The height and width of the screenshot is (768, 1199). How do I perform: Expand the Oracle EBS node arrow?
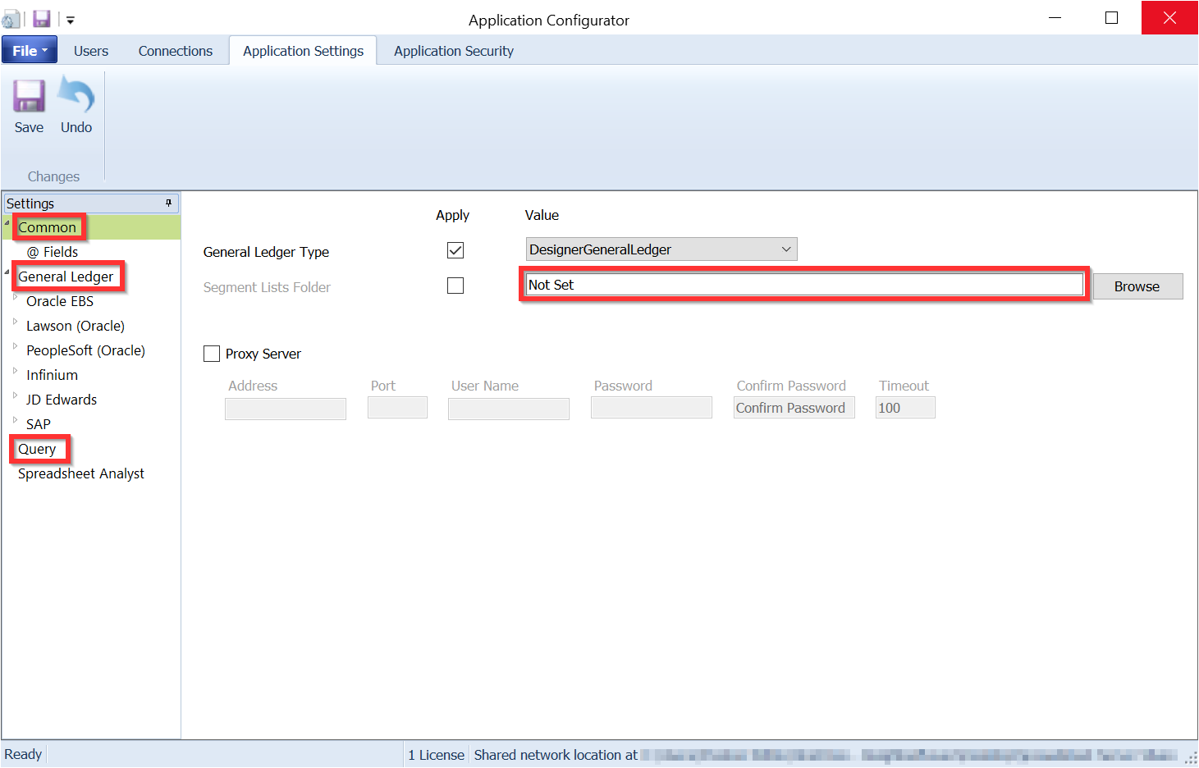pyautogui.click(x=16, y=297)
